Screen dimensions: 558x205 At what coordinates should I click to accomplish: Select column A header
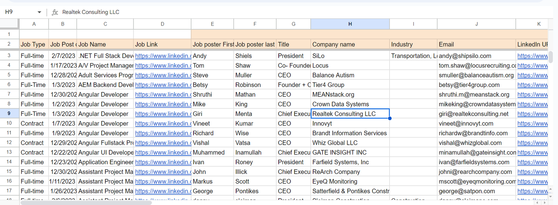[x=34, y=24]
